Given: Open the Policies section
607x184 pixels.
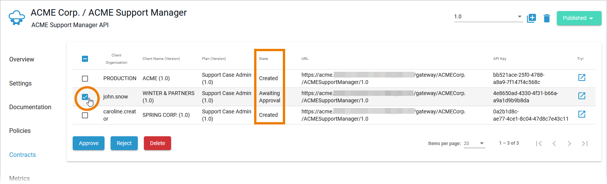Looking at the screenshot, I should coord(20,131).
